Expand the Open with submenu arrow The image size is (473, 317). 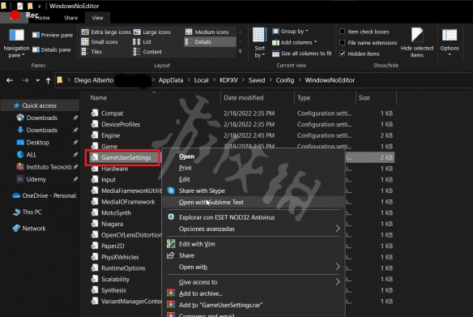pos(338,267)
